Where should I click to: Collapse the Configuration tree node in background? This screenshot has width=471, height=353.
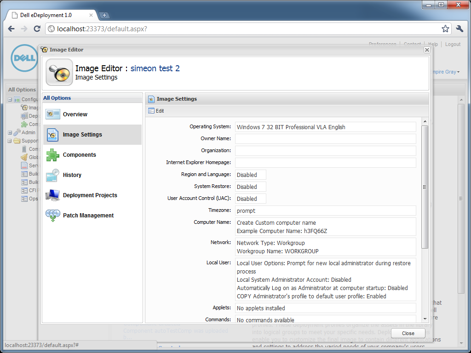tap(10, 99)
